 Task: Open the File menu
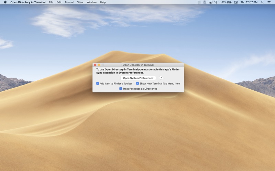(51, 2)
